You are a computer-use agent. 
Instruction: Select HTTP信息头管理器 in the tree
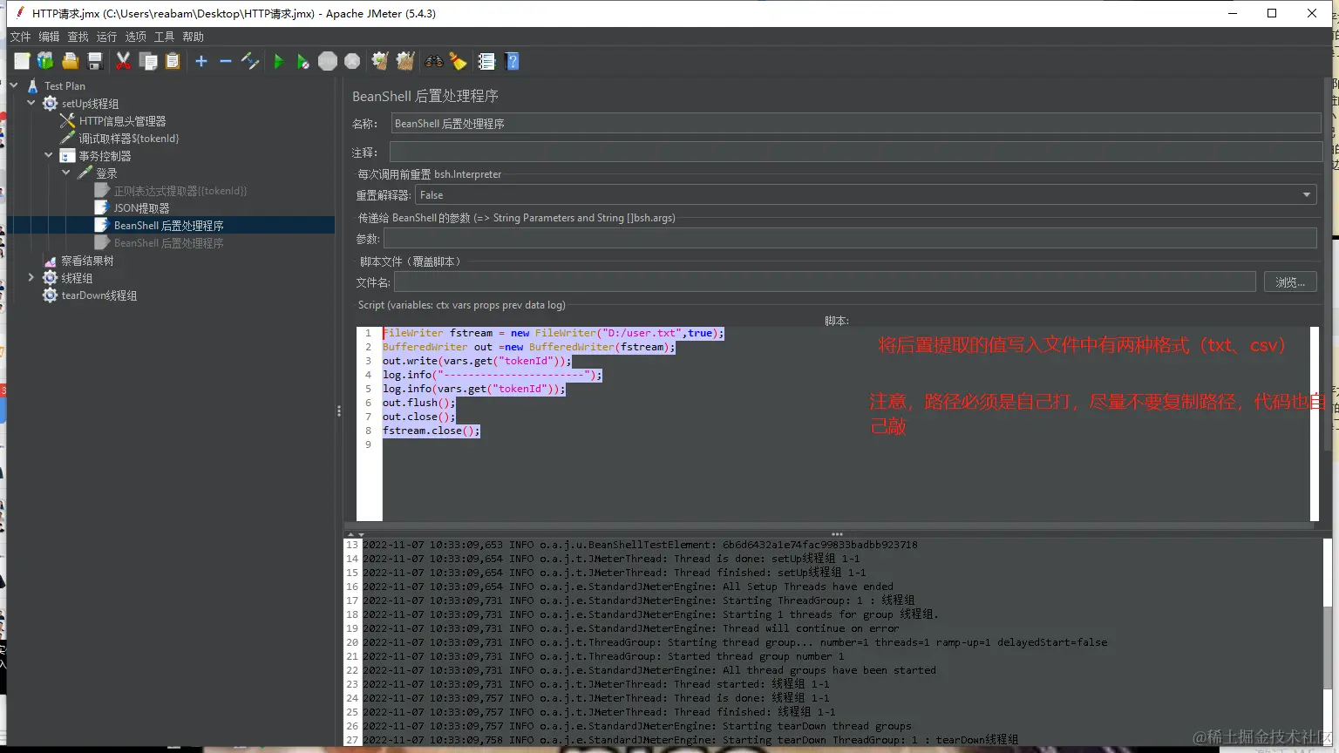click(x=122, y=121)
